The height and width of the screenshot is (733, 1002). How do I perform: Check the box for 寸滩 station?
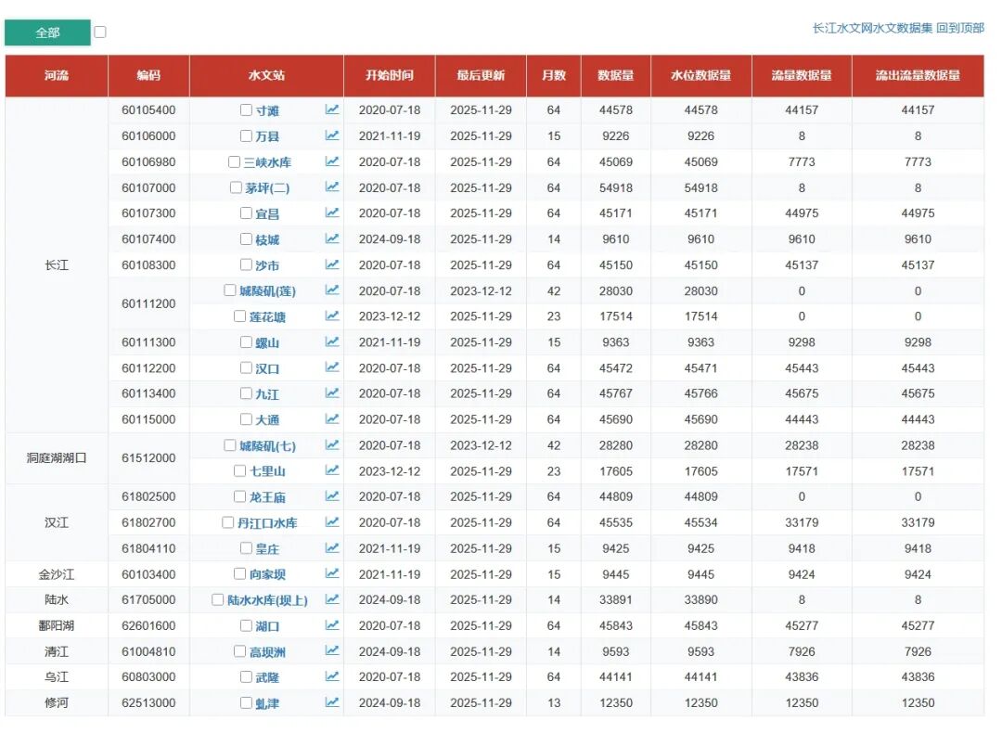click(x=246, y=109)
